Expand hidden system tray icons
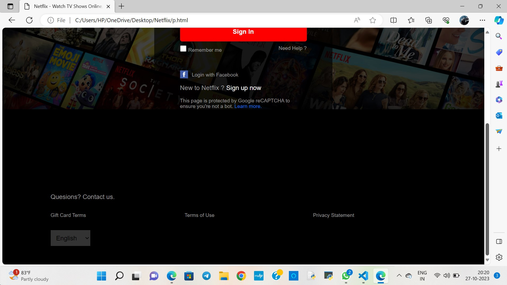The height and width of the screenshot is (285, 507). 399,275
